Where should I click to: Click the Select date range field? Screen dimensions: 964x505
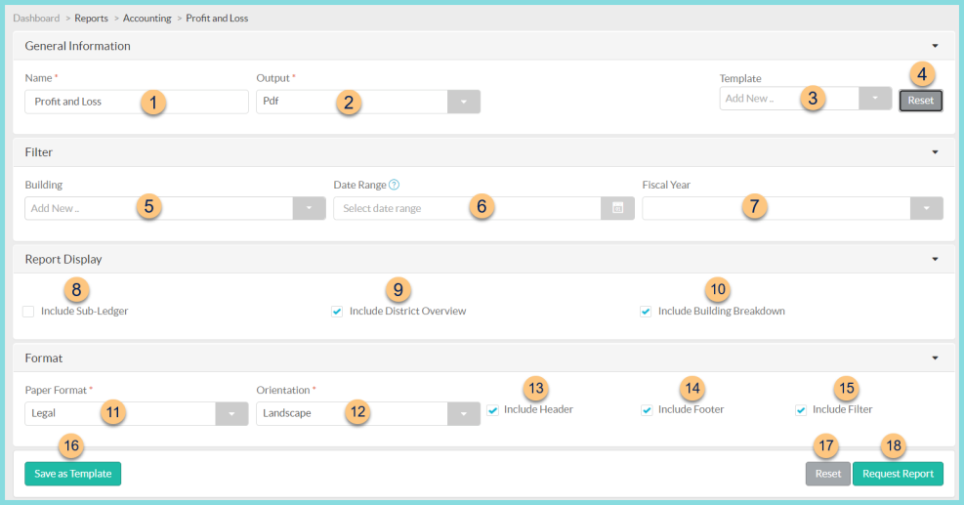pyautogui.click(x=467, y=208)
